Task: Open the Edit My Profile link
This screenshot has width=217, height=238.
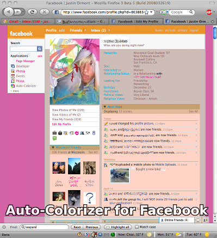Action: (x=61, y=124)
